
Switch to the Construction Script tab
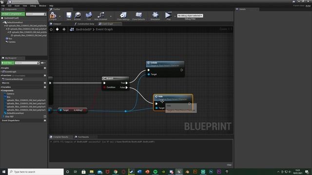[84, 24]
